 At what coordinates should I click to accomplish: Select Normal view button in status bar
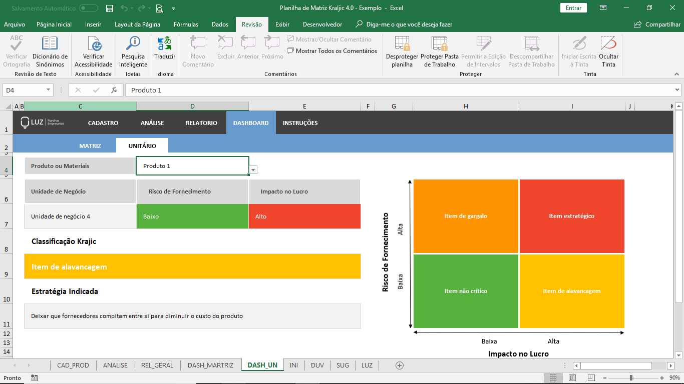click(553, 378)
